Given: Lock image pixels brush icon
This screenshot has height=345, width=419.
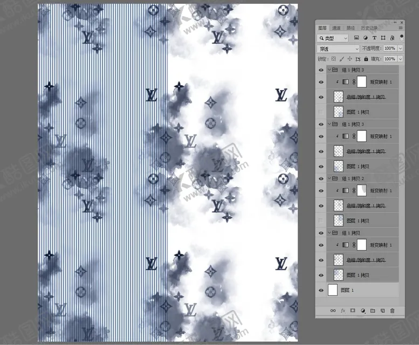Looking at the screenshot, I should (341, 59).
